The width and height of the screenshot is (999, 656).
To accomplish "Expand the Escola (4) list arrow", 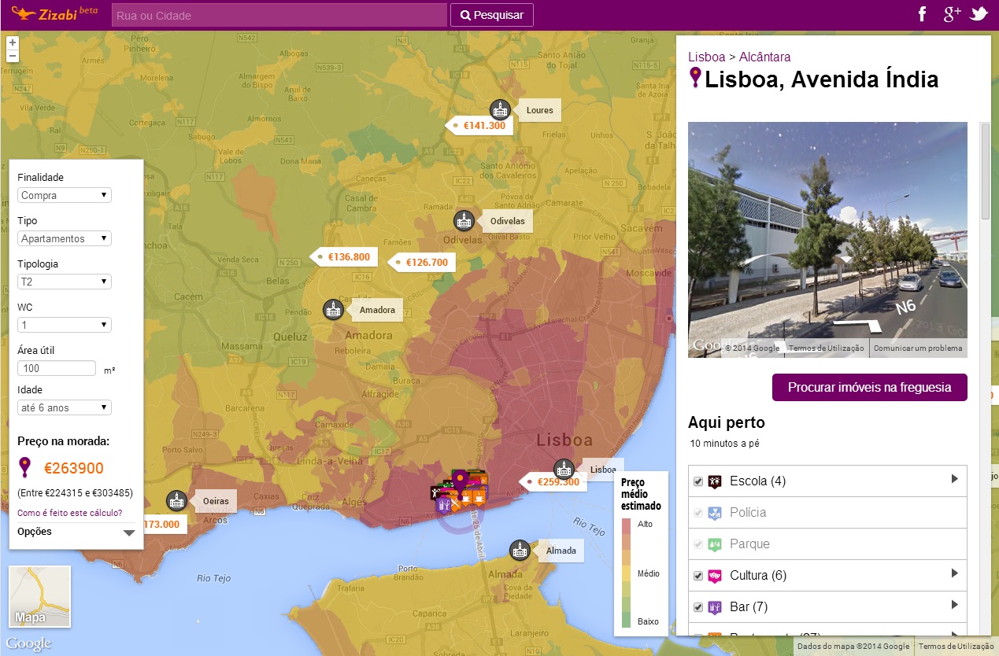I will (x=954, y=479).
